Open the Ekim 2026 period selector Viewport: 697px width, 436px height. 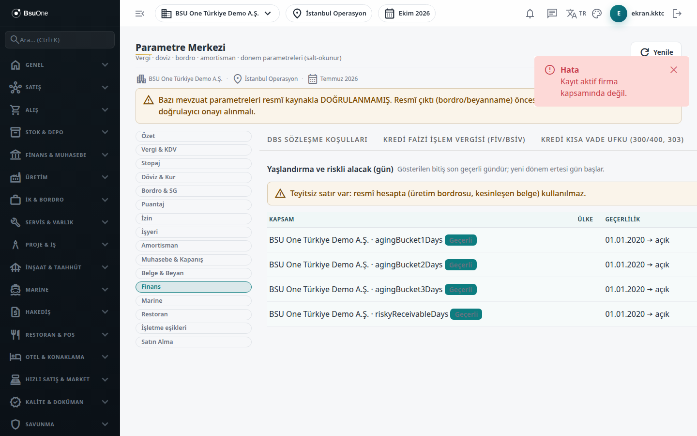point(407,14)
